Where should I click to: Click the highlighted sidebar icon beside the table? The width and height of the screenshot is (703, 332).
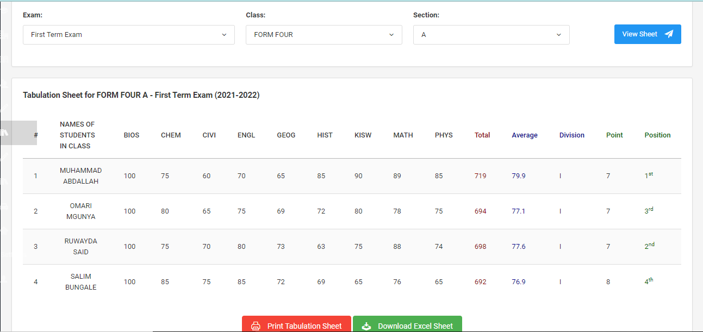(4, 133)
